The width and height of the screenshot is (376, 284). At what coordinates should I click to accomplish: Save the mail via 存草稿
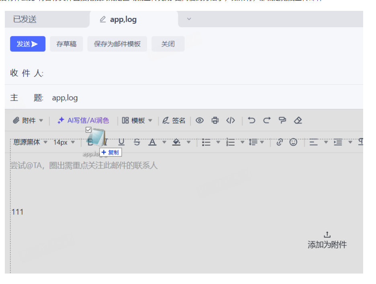click(x=66, y=44)
